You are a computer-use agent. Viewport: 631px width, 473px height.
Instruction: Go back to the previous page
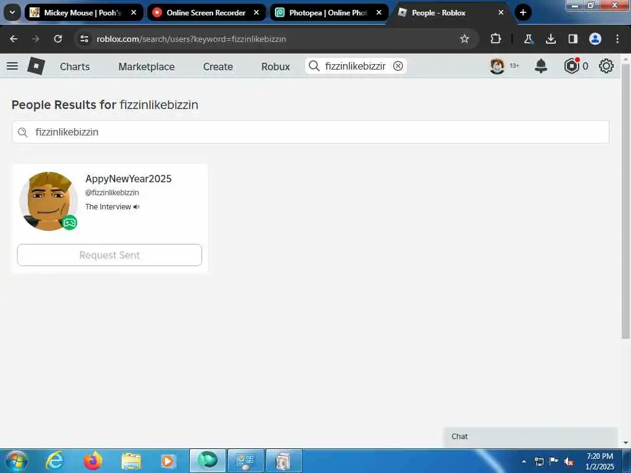[x=14, y=39]
